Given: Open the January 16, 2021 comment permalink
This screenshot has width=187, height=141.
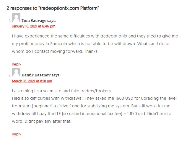Looking at the screenshot, I should [x=34, y=26].
